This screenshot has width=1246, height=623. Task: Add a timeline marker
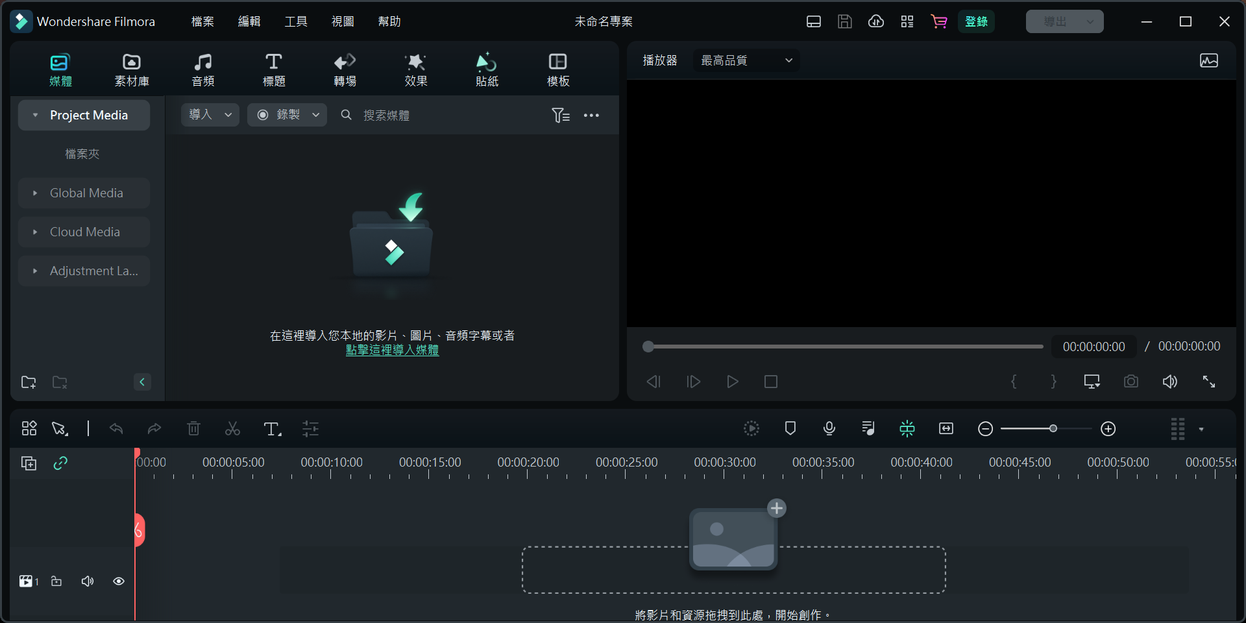tap(790, 428)
